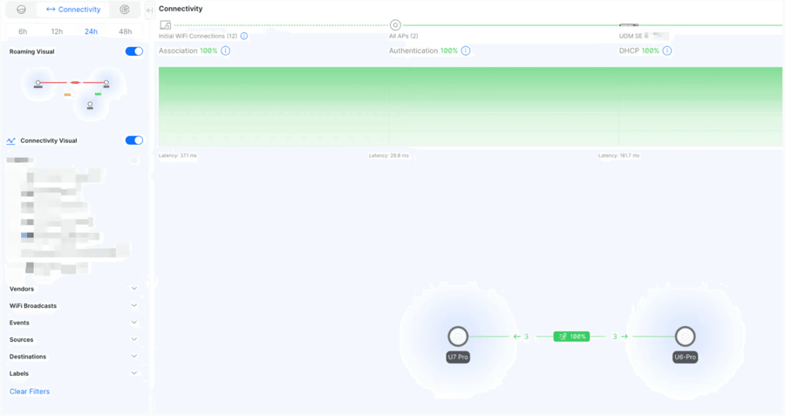Open info for Initial WiFi Connections
The height and width of the screenshot is (416, 785).
[x=244, y=36]
